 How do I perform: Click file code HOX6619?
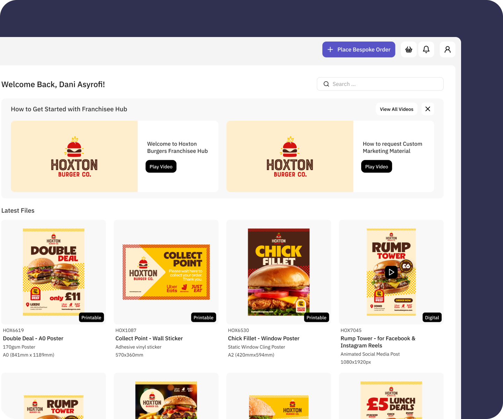tap(13, 330)
